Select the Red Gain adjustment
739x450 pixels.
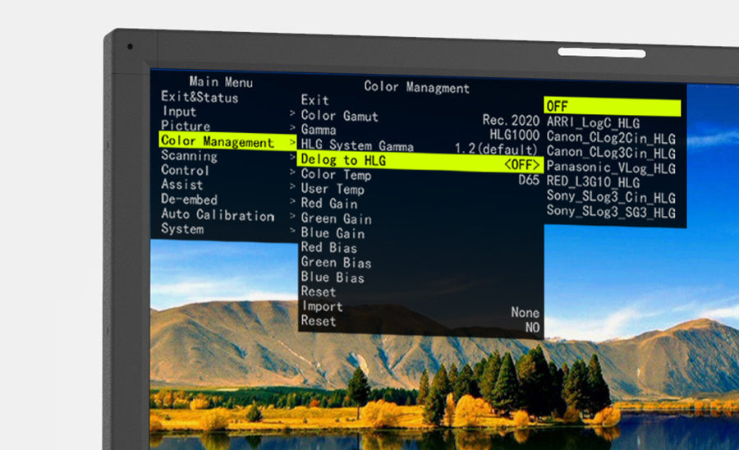(x=329, y=204)
